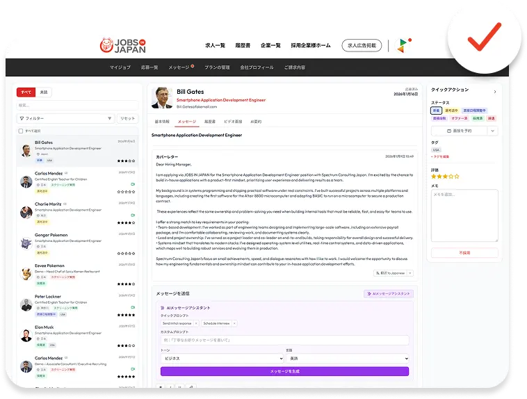
Task: Click the video icon on Charlie Moritz row
Action: (x=133, y=215)
